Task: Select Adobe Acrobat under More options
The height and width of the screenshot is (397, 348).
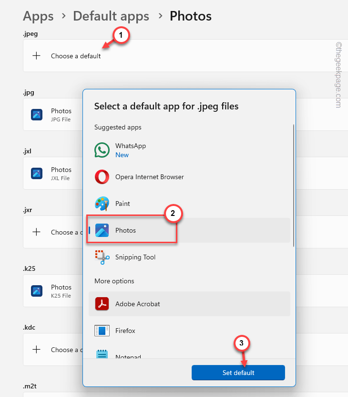Action: (x=189, y=304)
